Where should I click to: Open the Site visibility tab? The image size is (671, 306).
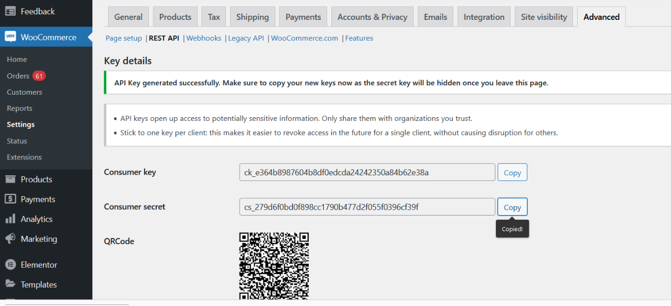tap(544, 17)
